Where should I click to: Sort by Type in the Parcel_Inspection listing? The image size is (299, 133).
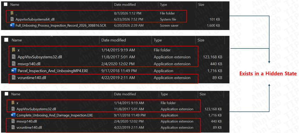pyautogui.click(x=158, y=40)
